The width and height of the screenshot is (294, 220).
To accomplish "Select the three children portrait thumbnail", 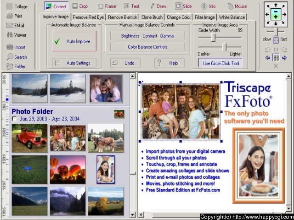I will [x=106, y=88].
